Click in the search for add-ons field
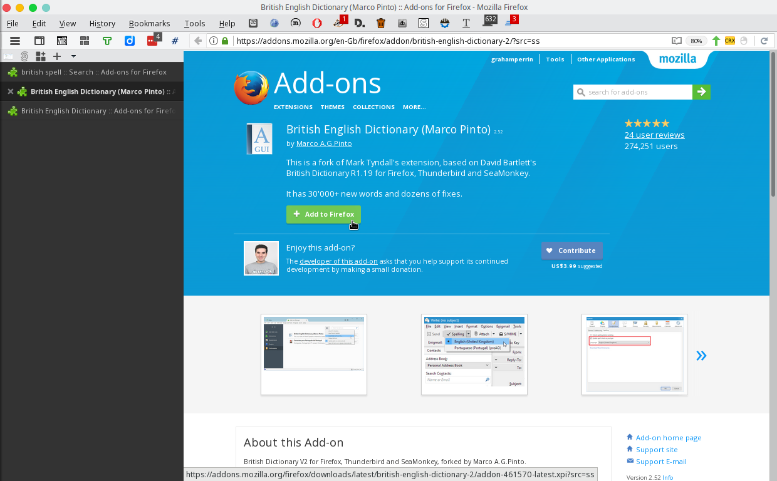 pyautogui.click(x=633, y=92)
